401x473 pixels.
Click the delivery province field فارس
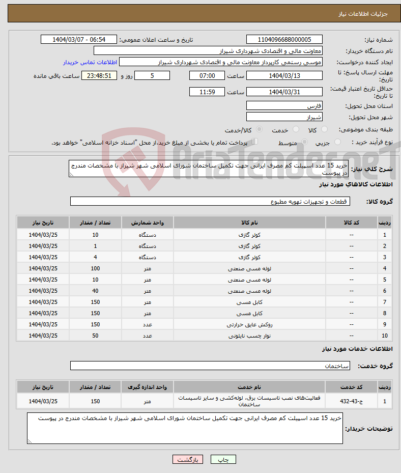coord(284,105)
